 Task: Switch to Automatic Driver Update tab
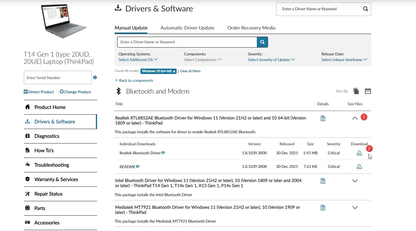click(188, 28)
